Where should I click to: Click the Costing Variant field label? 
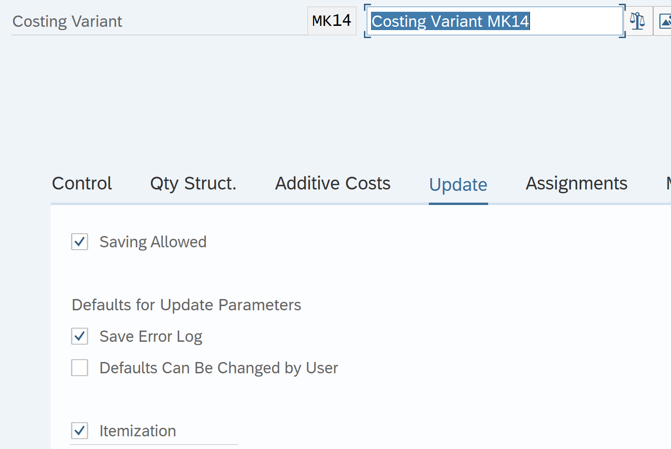[67, 22]
